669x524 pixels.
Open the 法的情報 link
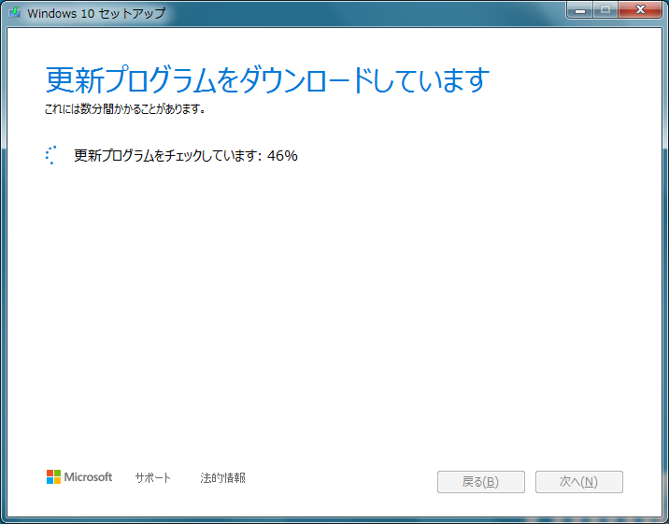point(222,478)
